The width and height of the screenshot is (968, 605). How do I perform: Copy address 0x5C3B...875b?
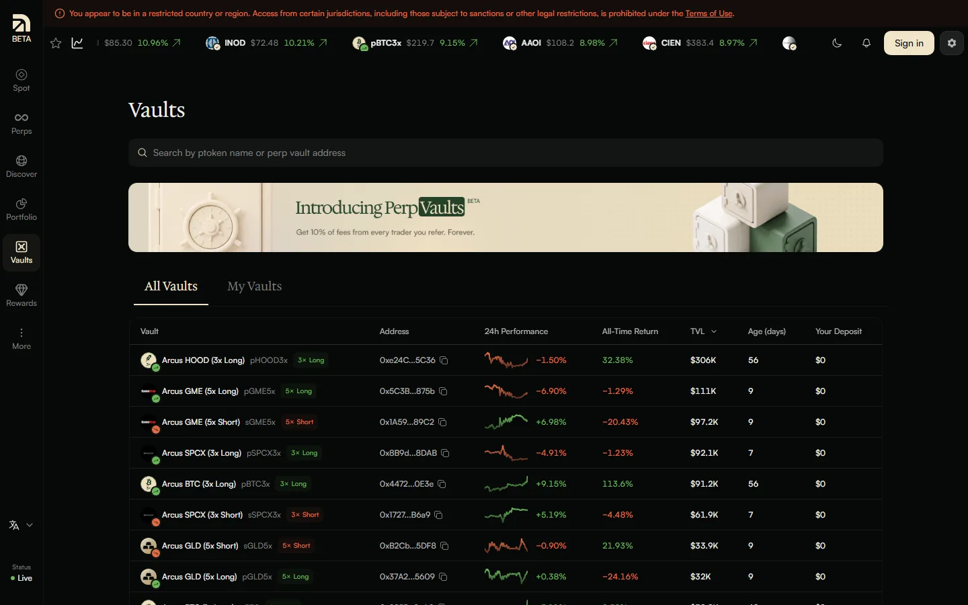point(443,391)
